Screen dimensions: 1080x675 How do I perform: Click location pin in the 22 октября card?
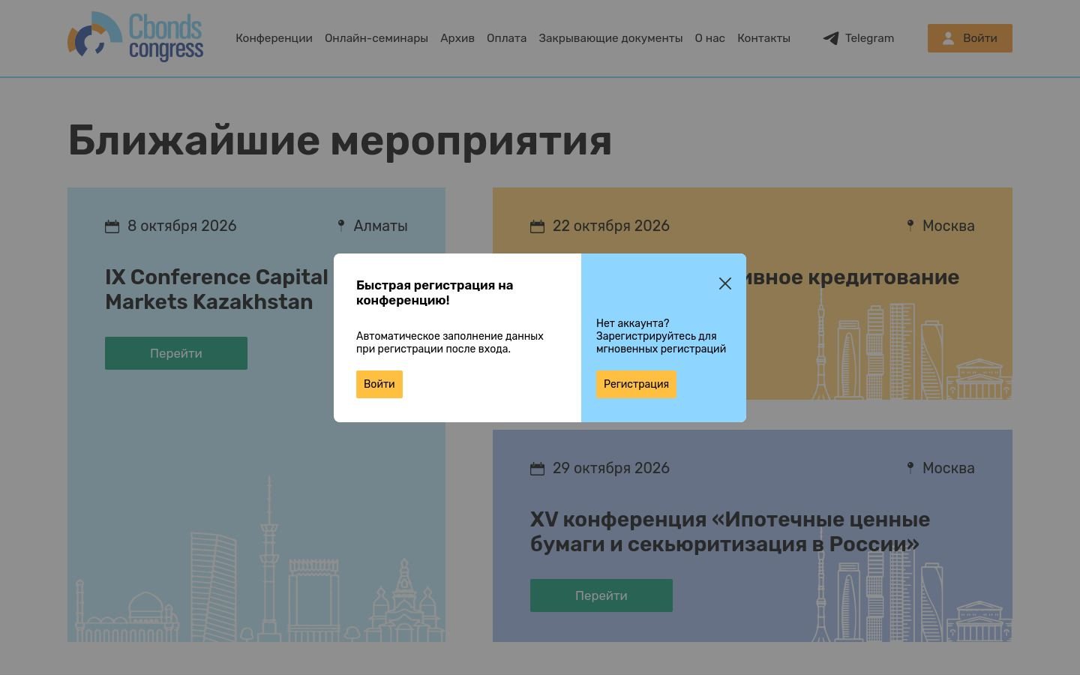(910, 225)
